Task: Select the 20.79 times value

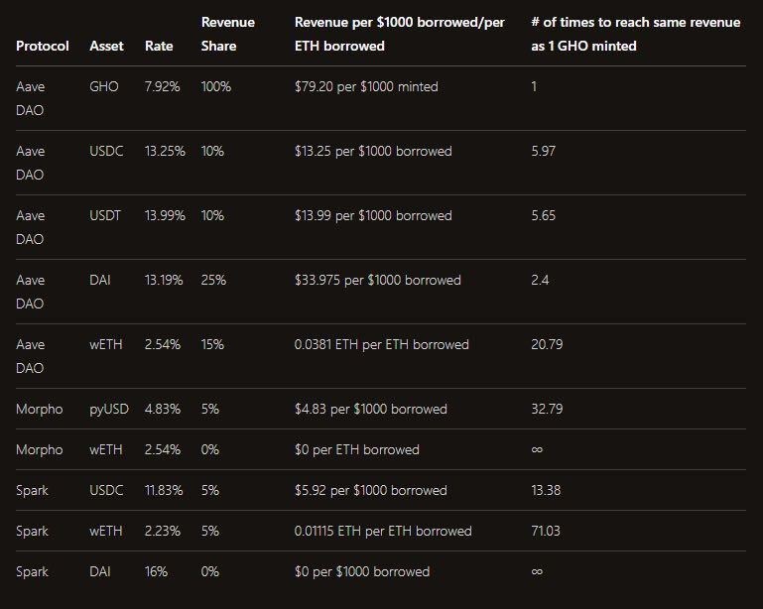Action: click(x=547, y=345)
